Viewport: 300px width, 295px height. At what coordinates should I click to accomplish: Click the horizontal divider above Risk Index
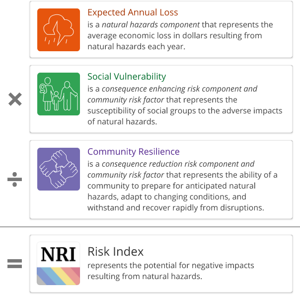[150, 227]
